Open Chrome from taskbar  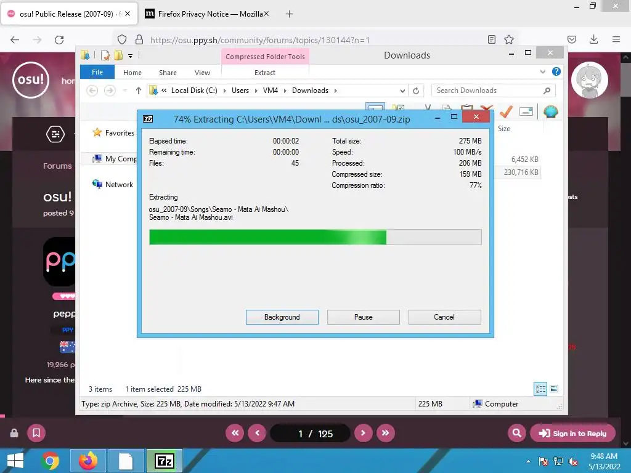[51, 461]
